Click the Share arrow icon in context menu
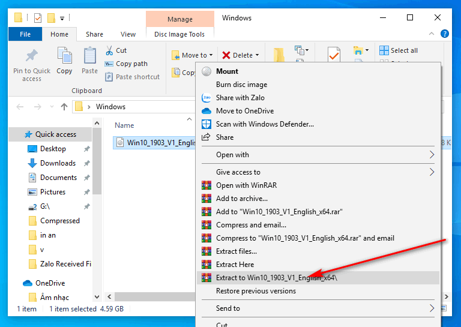The width and height of the screenshot is (461, 327). click(206, 137)
